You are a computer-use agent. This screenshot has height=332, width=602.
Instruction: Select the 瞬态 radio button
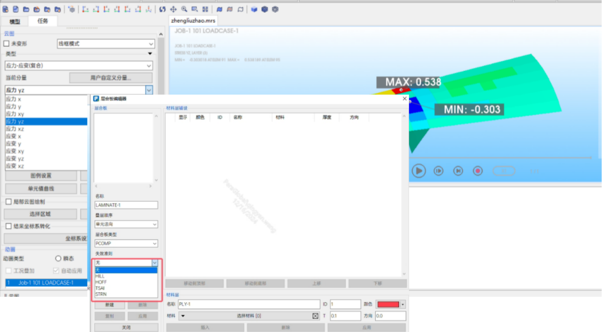pos(58,259)
